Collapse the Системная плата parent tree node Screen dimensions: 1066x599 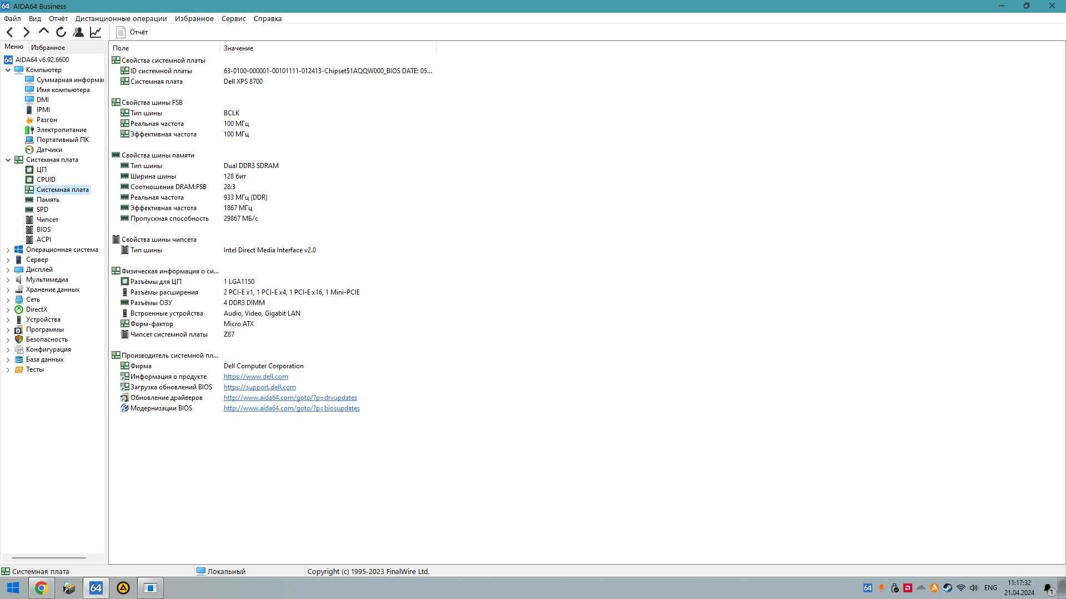pos(8,160)
